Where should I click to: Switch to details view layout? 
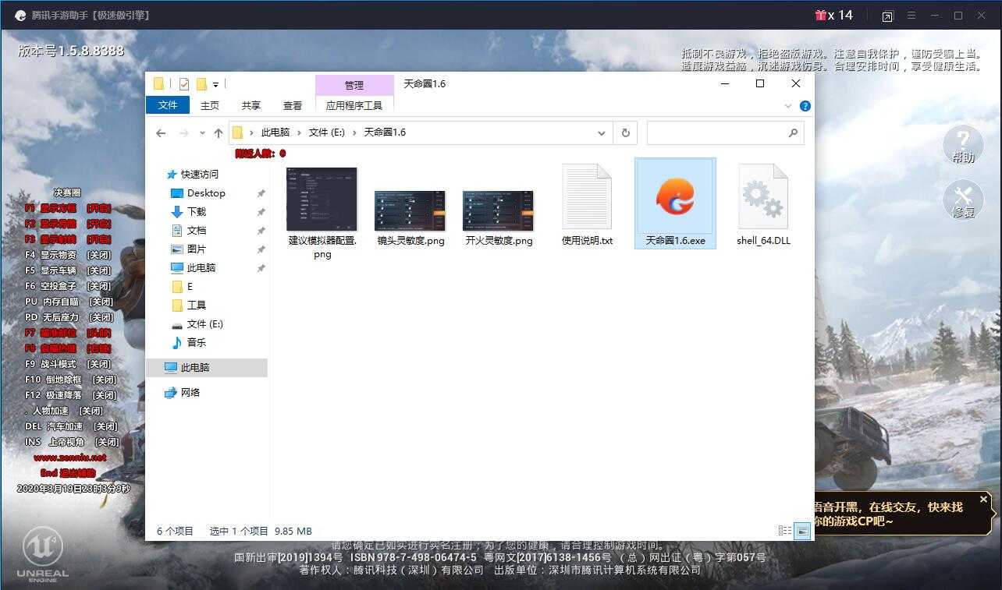785,531
